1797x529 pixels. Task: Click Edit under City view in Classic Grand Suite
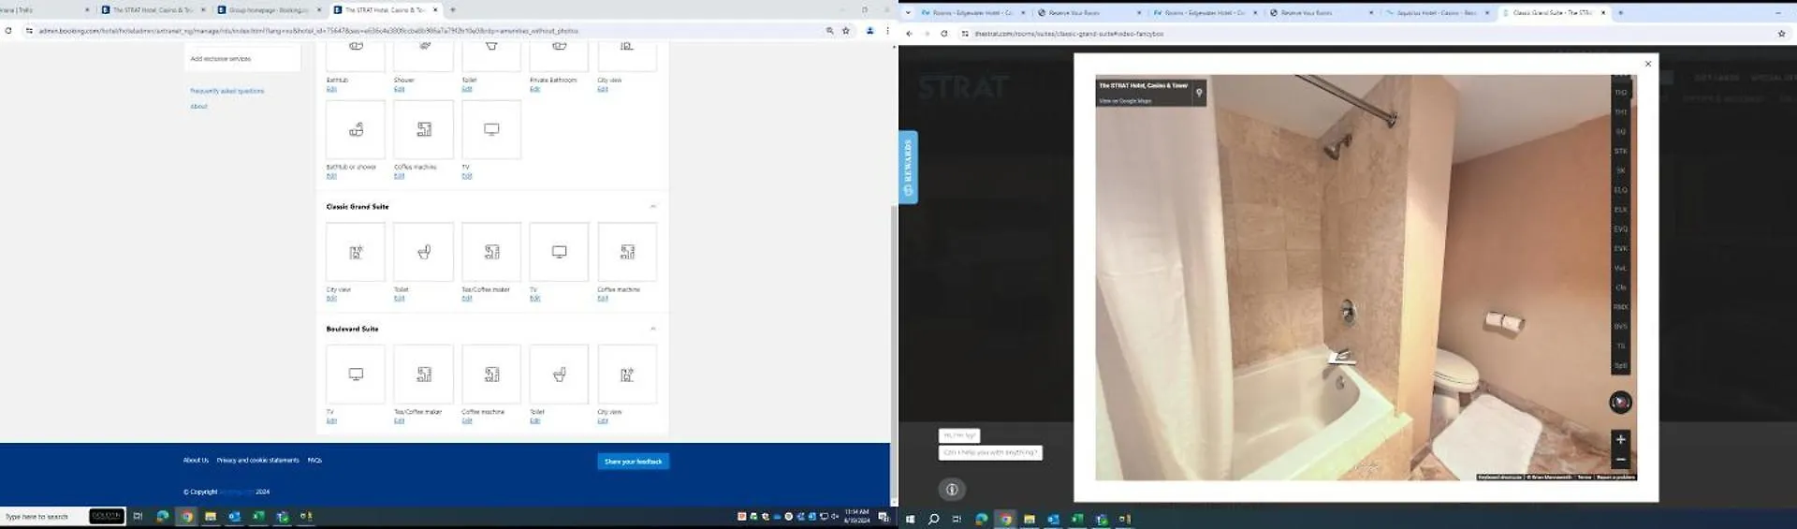(331, 299)
